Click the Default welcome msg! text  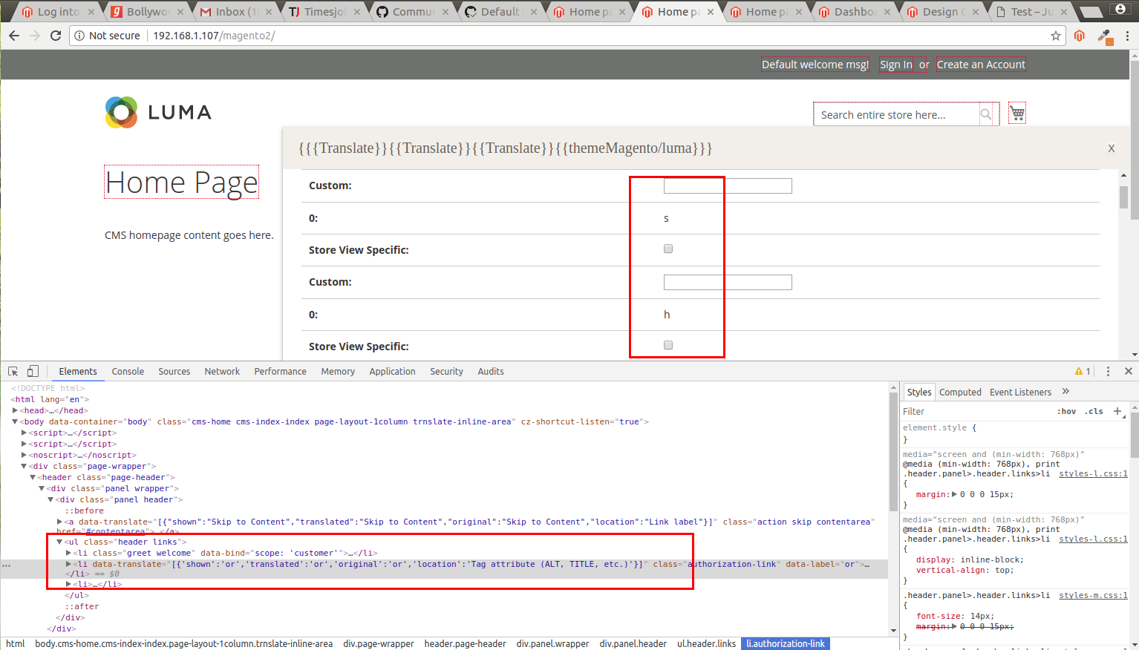(815, 65)
